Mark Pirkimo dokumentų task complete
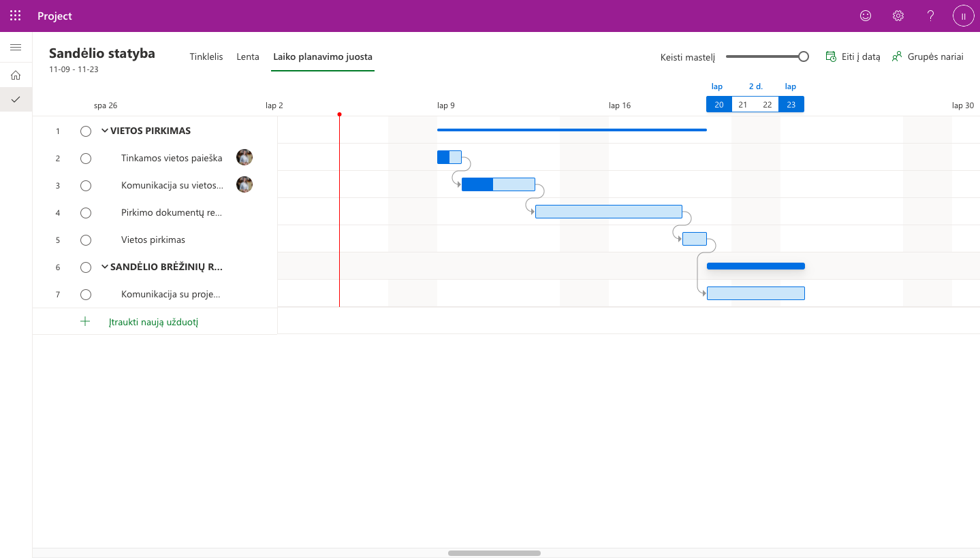980x558 pixels. (86, 213)
